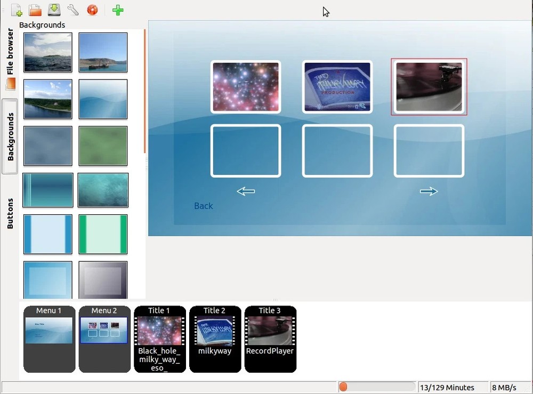Image resolution: width=533 pixels, height=394 pixels.
Task: Click the disc capacity progress gauge
Action: [377, 387]
